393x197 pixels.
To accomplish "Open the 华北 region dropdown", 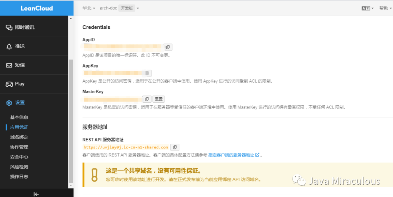I will [89, 8].
